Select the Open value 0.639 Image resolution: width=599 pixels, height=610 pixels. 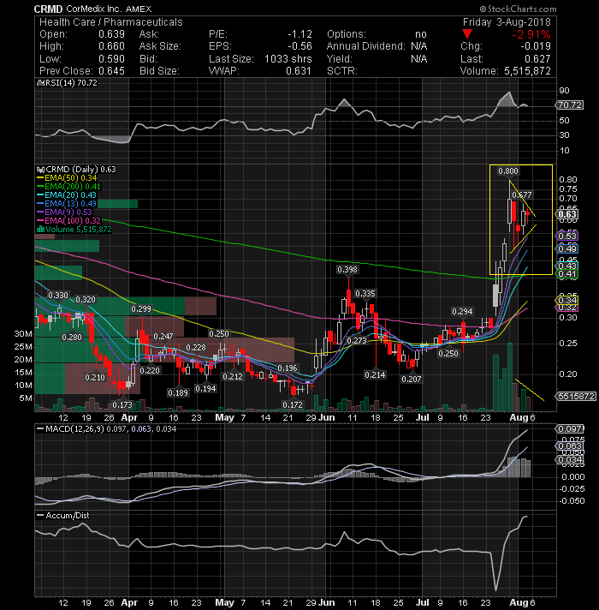[111, 34]
